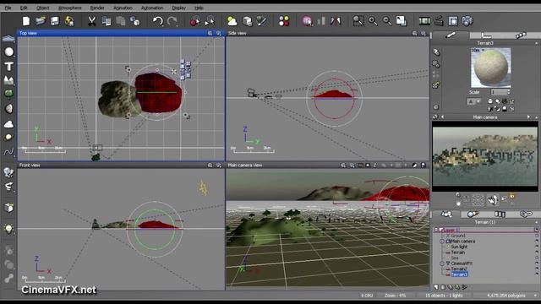Screen dimensions: 541x304
Task: Switch to the next camera arrow
Action: [x=528, y=117]
